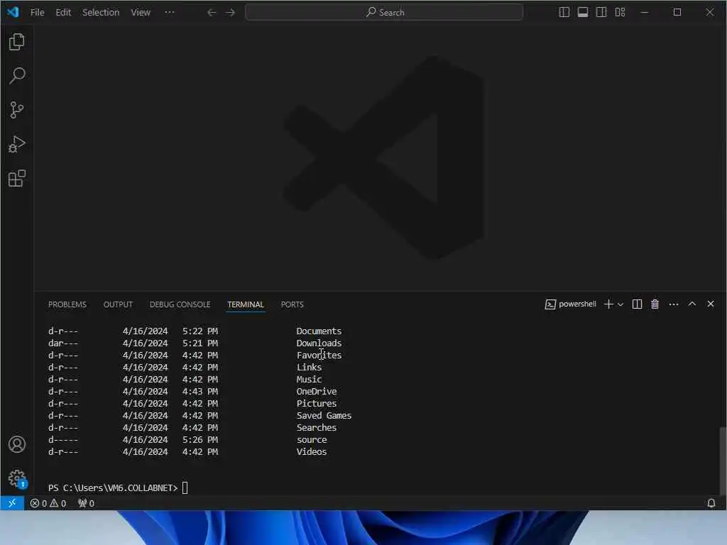Go back with the left arrow
This screenshot has width=727, height=545.
click(x=212, y=13)
